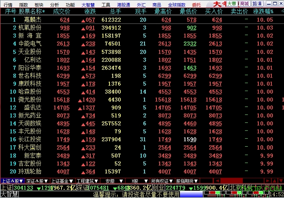Click the right scroll arrow in bottom scrollbar
This screenshot has height=198, width=284.
coord(267,181)
